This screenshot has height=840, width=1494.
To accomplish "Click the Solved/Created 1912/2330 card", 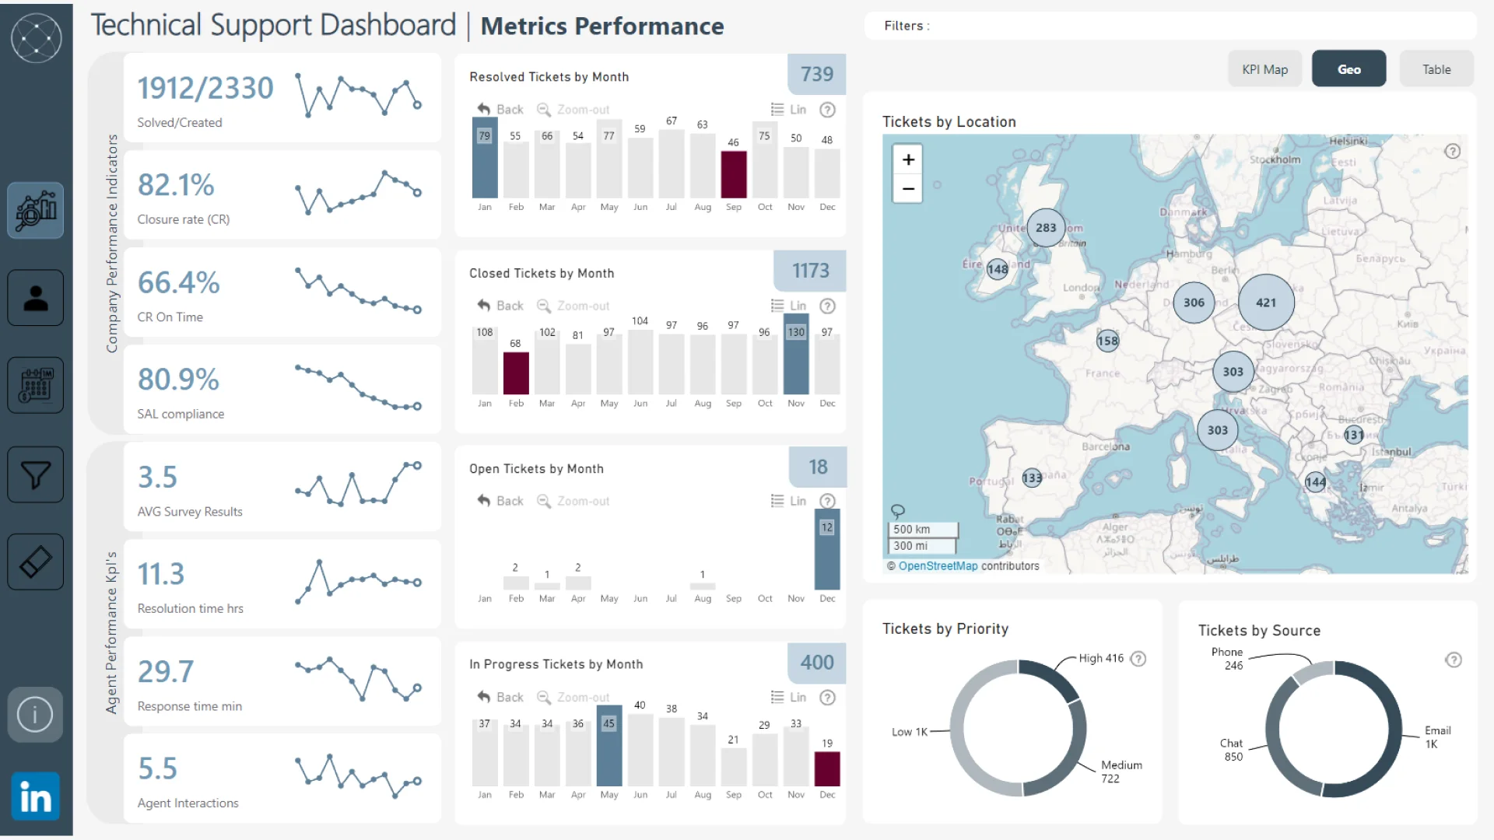I will (282, 98).
